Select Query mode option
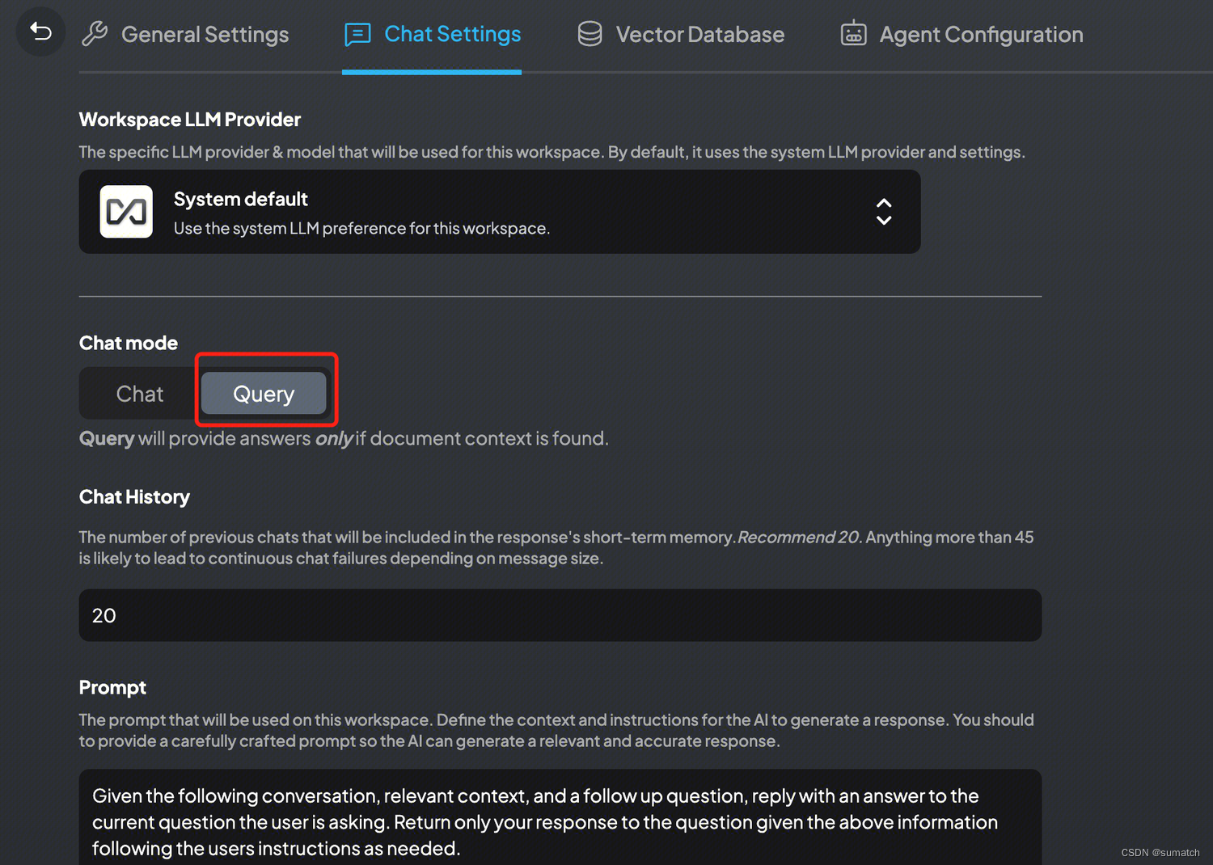 tap(264, 394)
